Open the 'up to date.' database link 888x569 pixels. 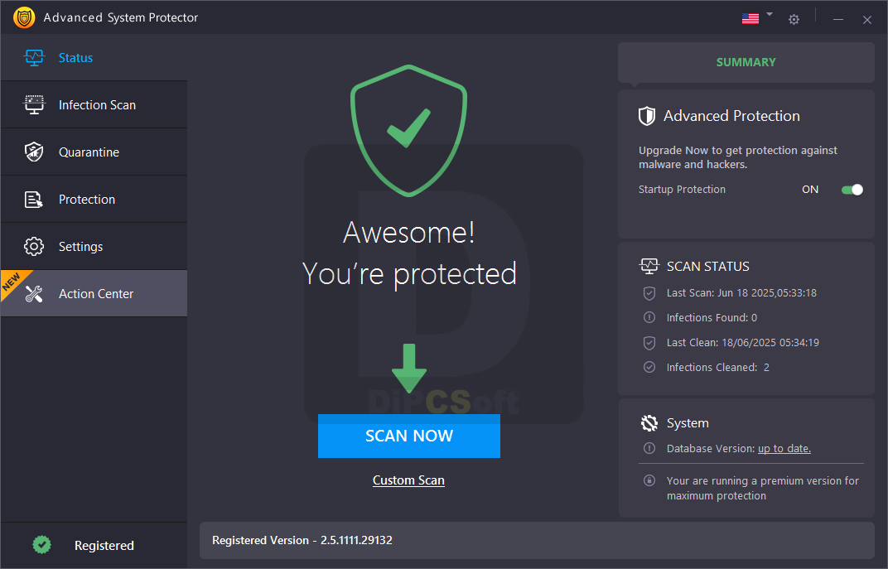coord(784,448)
